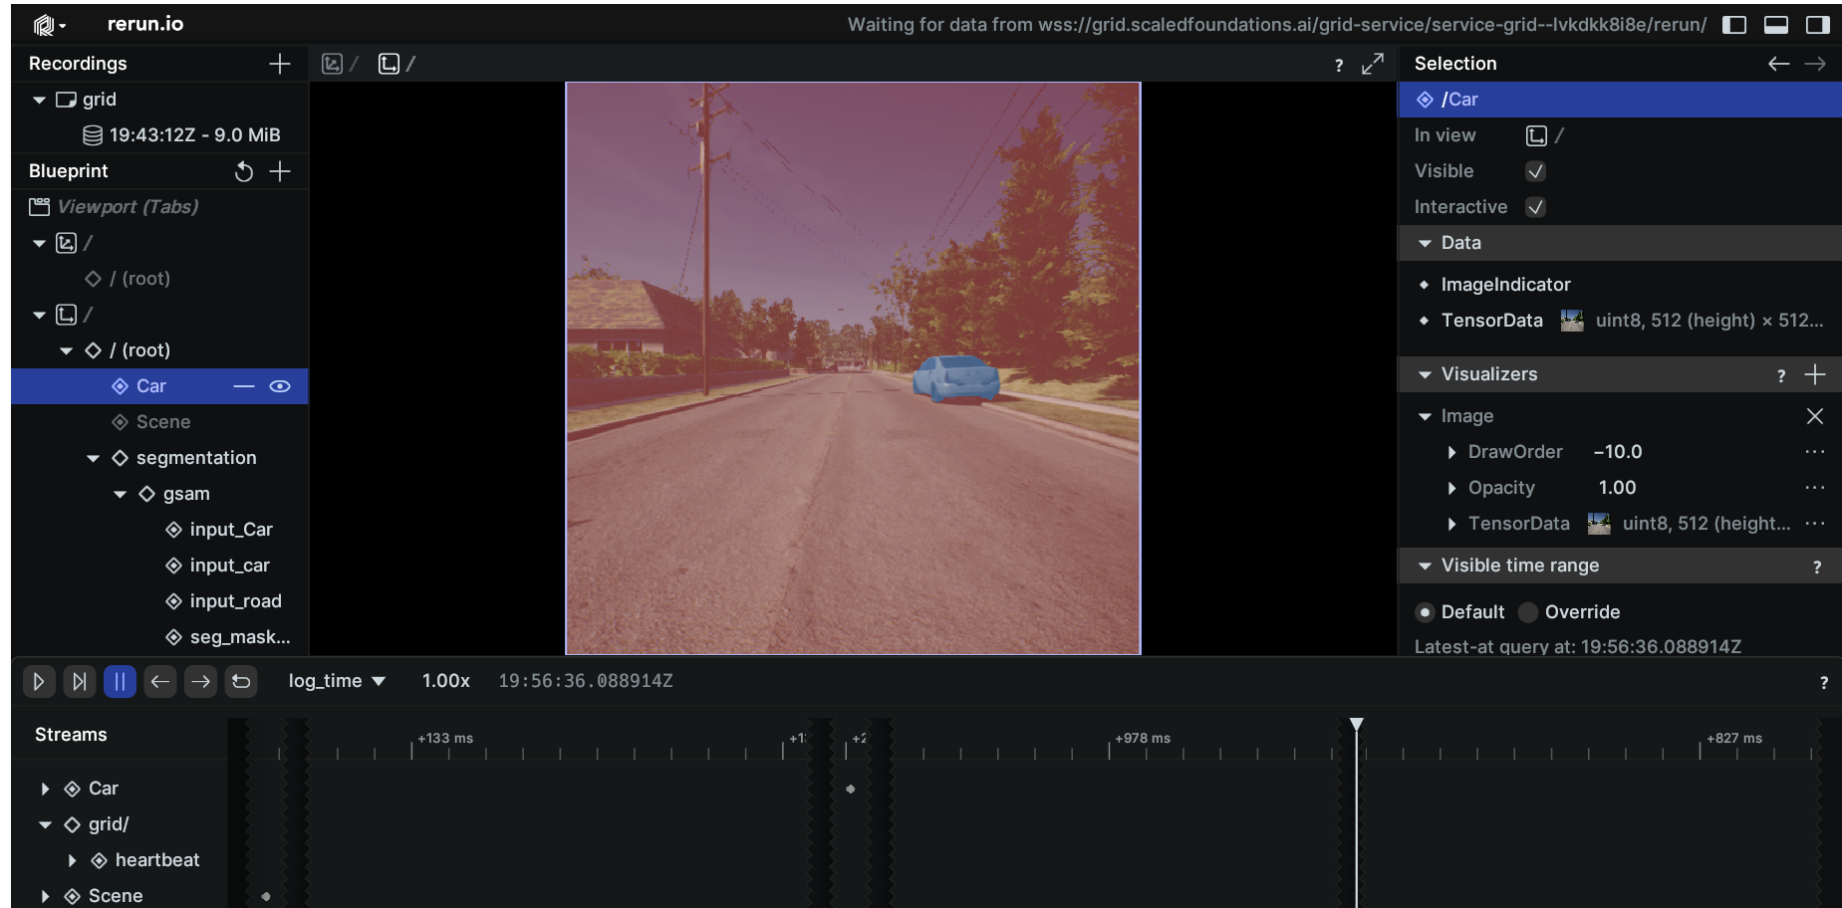Pause timeline playback
The width and height of the screenshot is (1842, 908).
tap(120, 681)
